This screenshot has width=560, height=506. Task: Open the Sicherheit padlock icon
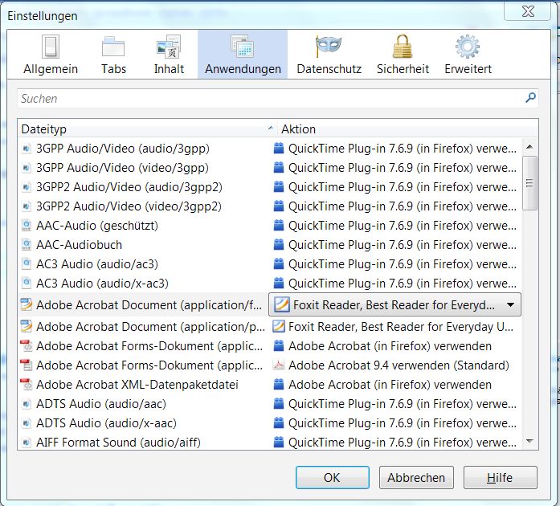click(403, 47)
